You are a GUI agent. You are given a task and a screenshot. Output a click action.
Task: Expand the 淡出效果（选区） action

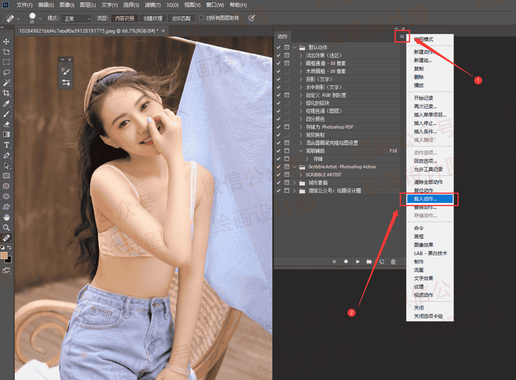[301, 55]
